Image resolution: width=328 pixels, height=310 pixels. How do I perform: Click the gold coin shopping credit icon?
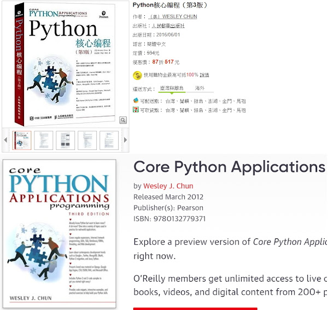coord(137,75)
